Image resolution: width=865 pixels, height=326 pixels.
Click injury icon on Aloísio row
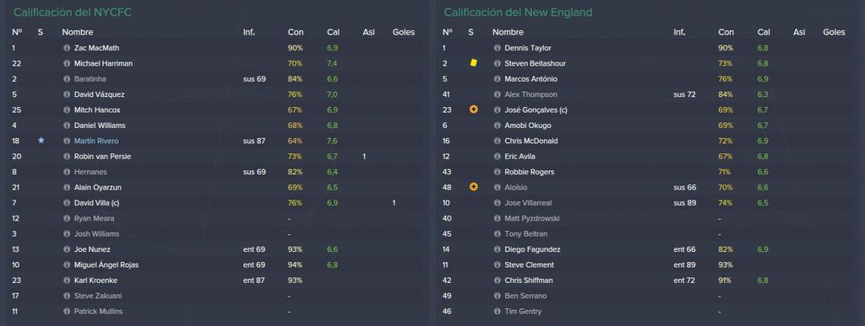click(473, 187)
